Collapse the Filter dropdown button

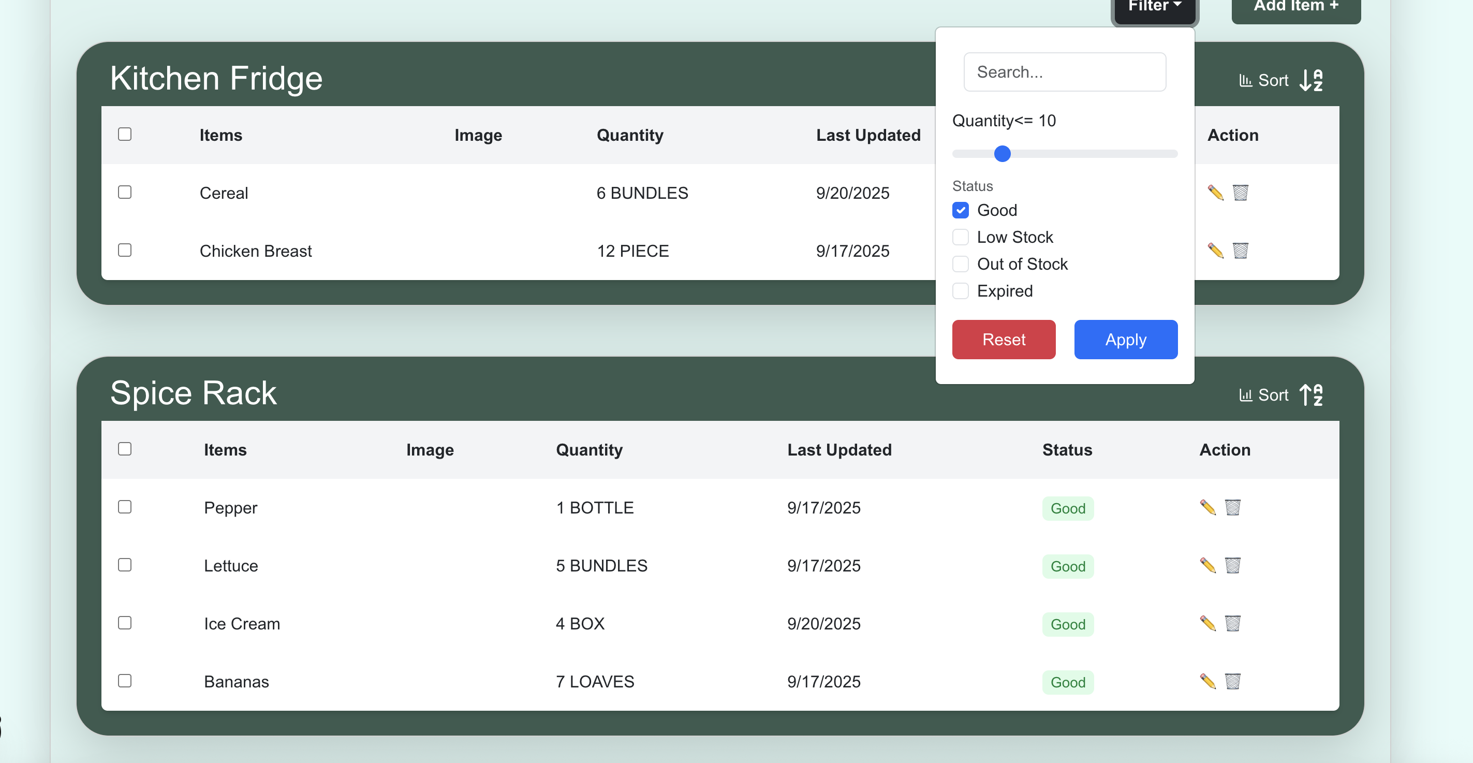(1154, 7)
